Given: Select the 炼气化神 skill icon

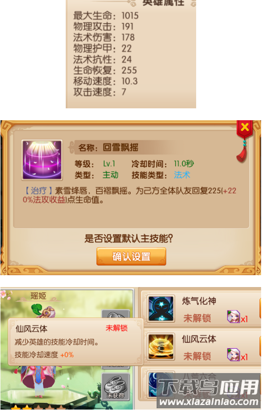Looking at the screenshot, I should pyautogui.click(x=161, y=309).
